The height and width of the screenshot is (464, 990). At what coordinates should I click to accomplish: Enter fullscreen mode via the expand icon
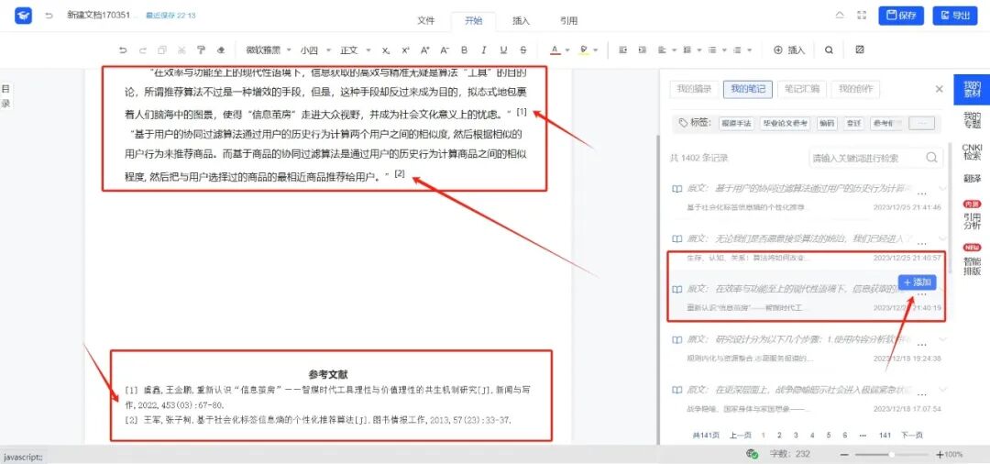(862, 16)
